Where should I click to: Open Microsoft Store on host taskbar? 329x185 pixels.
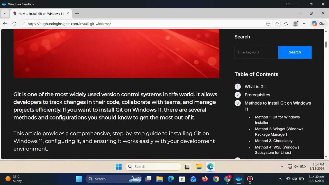pos(182,179)
